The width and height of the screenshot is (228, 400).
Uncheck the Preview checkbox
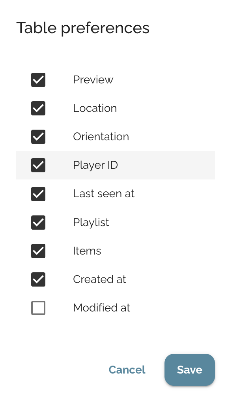pos(38,80)
